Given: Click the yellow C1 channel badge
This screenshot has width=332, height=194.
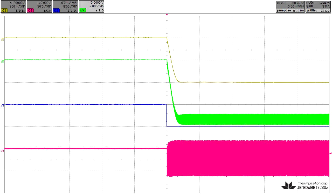Looking at the screenshot, I should coord(4,11).
